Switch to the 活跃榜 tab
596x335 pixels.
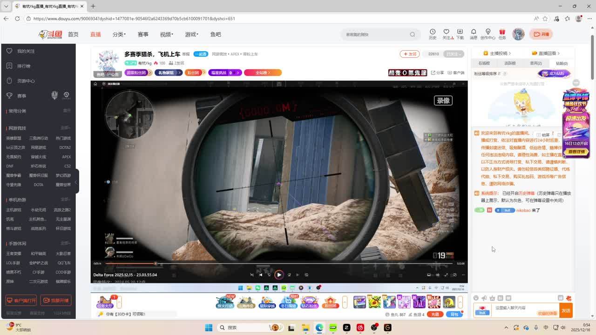point(510,63)
